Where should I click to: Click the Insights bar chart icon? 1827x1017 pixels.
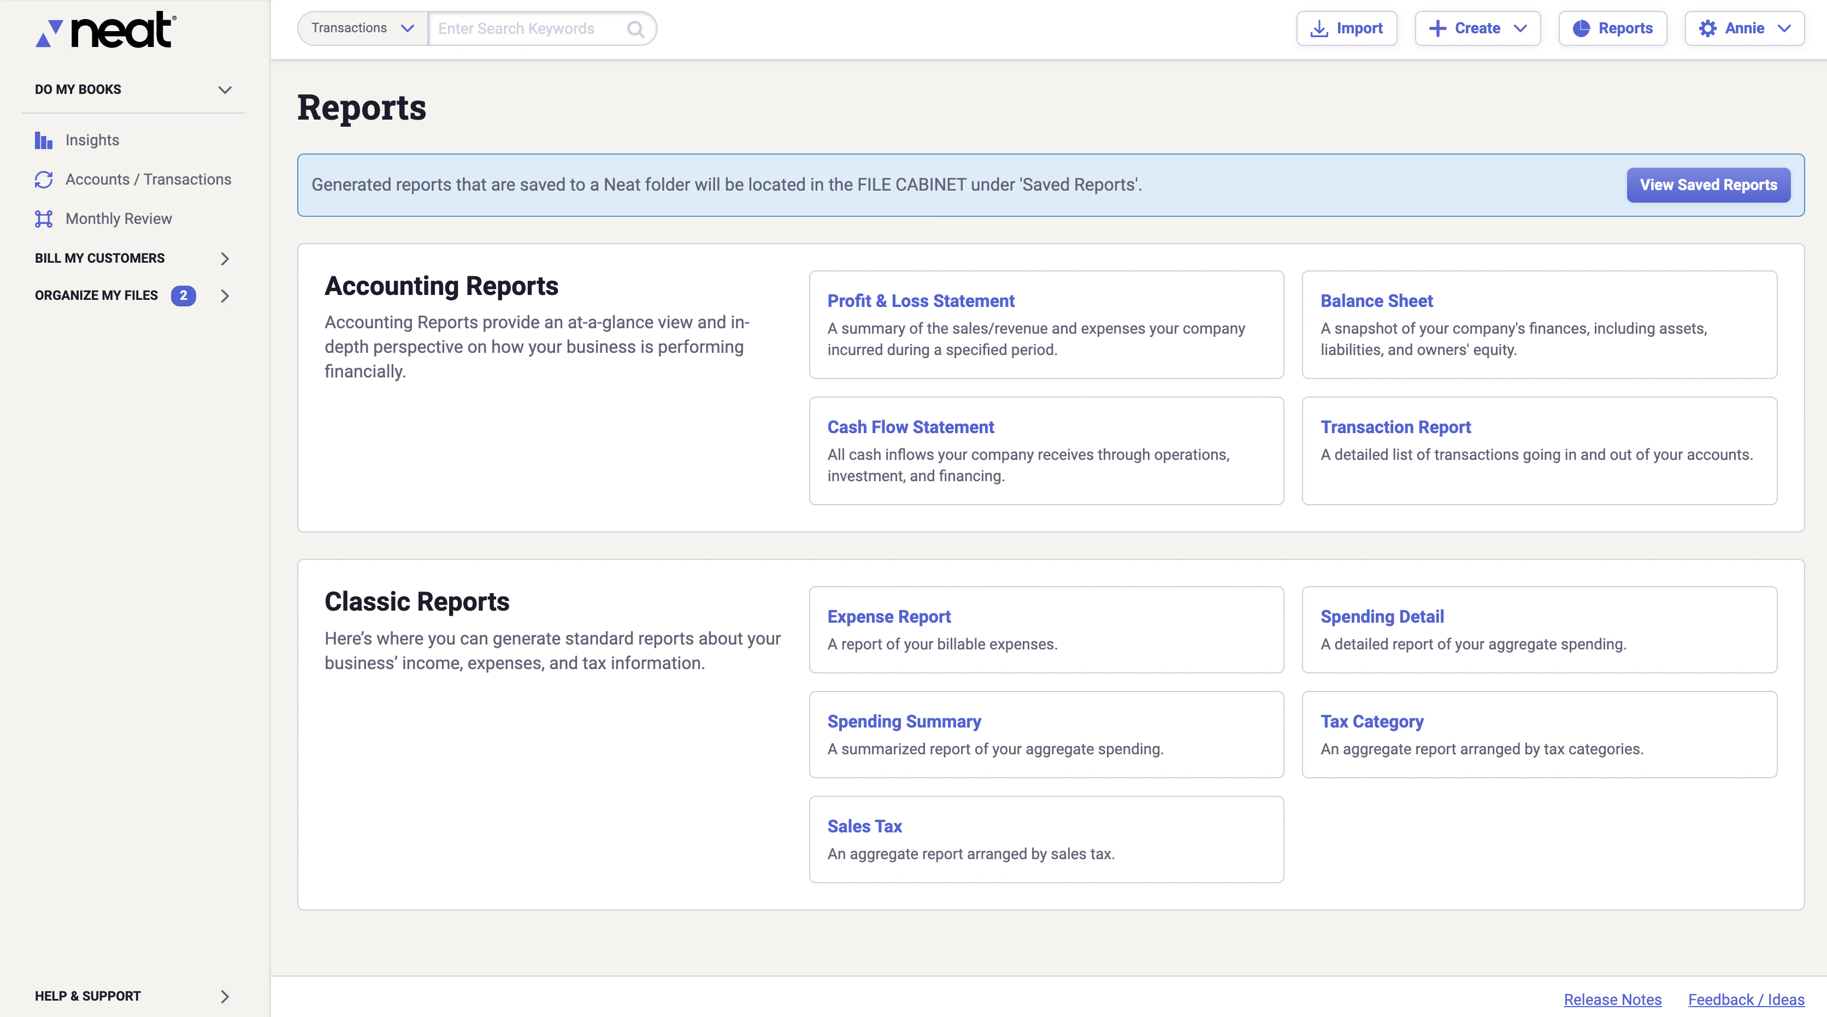click(43, 140)
